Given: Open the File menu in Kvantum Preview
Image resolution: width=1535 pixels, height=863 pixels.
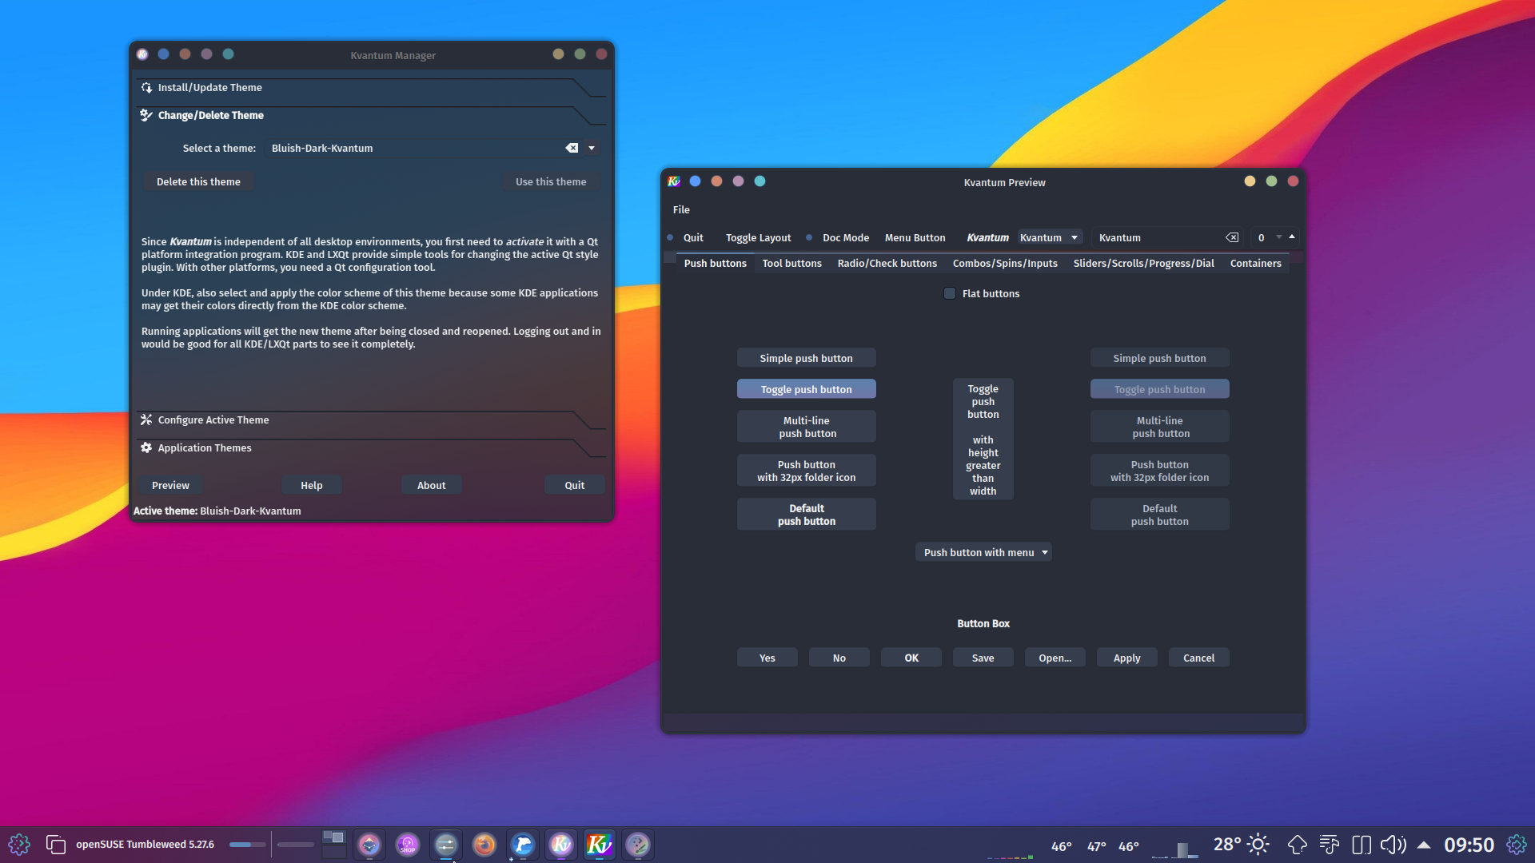Looking at the screenshot, I should click(681, 209).
